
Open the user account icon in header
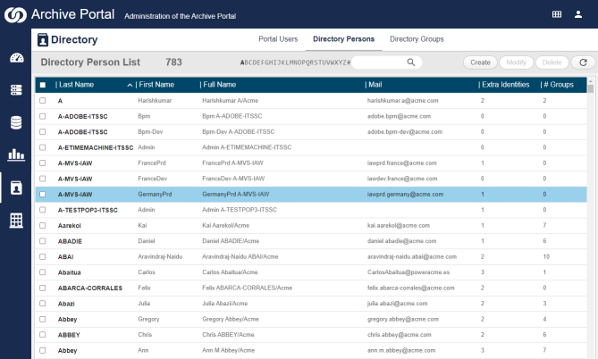578,14
